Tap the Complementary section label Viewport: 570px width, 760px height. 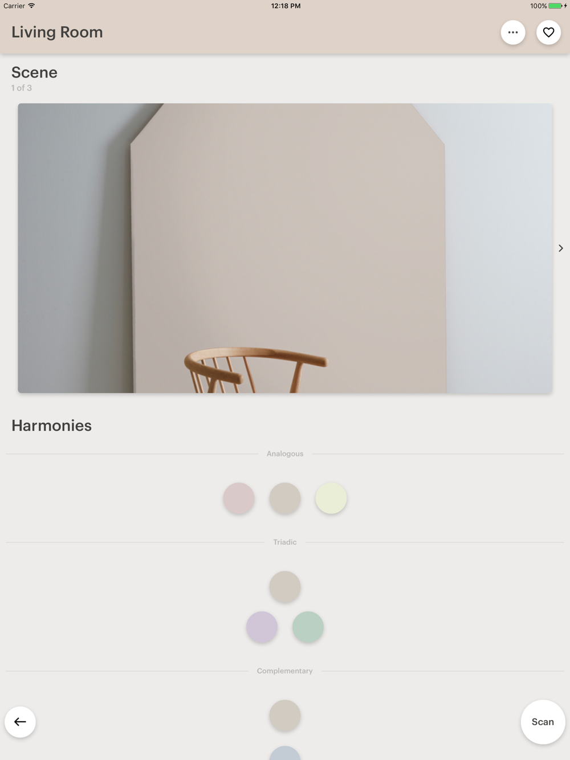coord(285,671)
